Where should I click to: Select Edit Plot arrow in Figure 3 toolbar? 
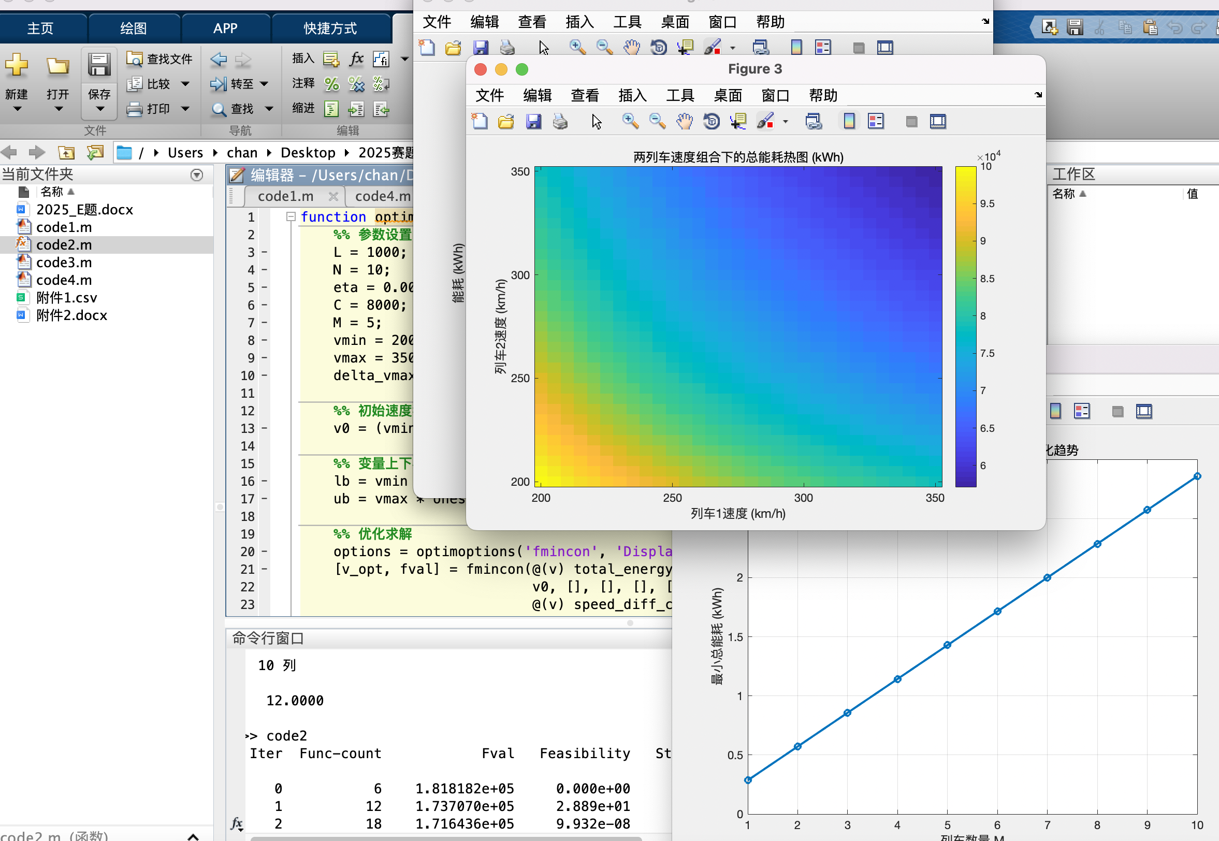pyautogui.click(x=596, y=121)
